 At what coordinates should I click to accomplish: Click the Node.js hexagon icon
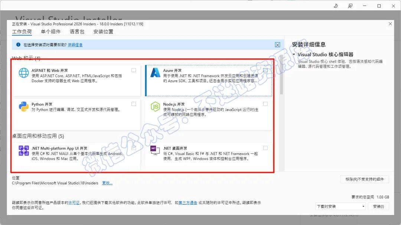coord(155,107)
